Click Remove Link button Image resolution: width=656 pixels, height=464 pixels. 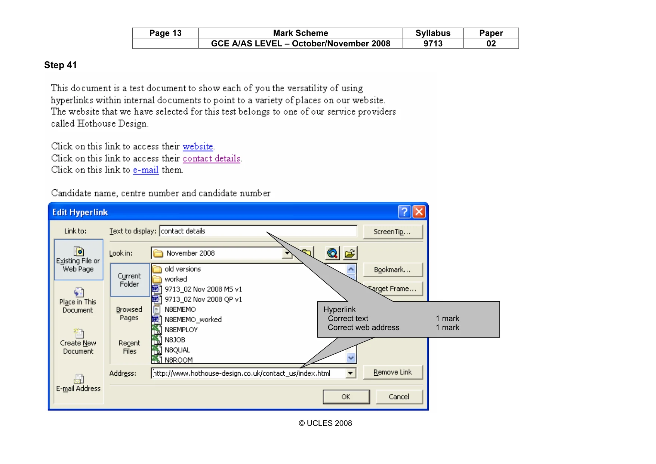click(x=392, y=372)
